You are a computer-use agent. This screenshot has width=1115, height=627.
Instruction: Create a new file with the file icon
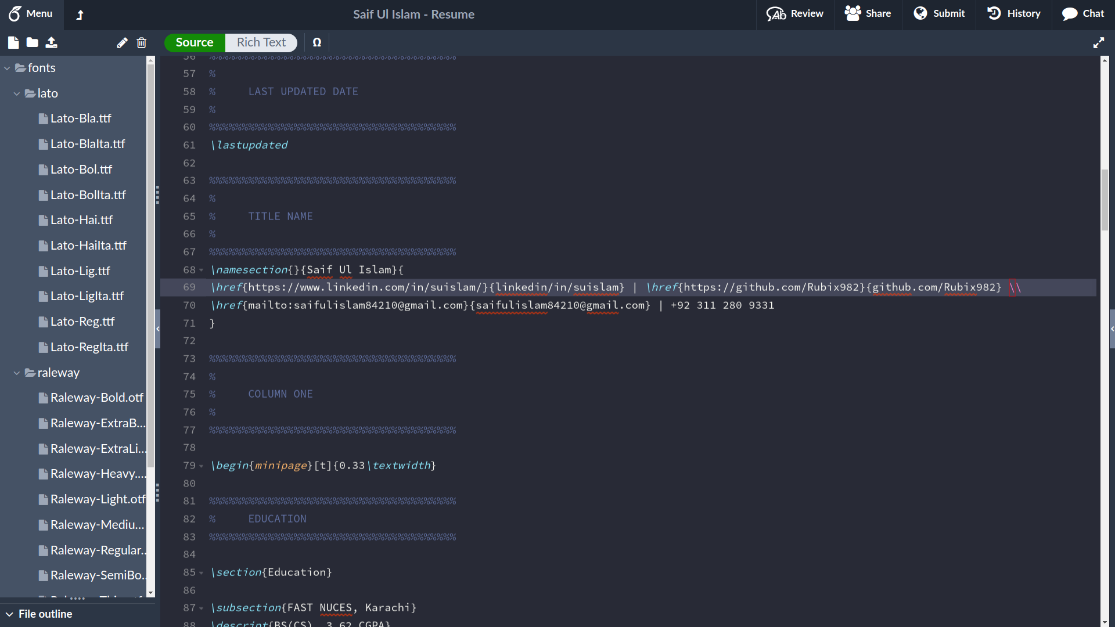tap(13, 42)
